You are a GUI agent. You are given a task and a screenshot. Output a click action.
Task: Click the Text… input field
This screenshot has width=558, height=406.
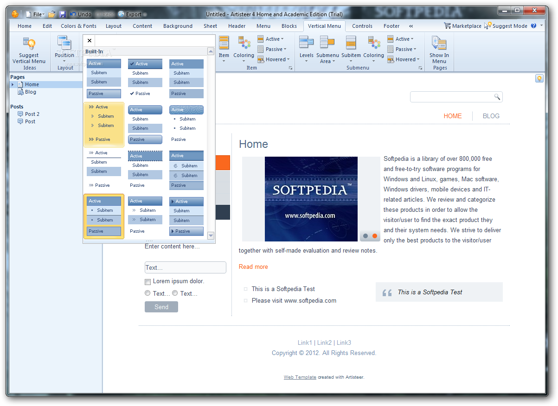(186, 267)
